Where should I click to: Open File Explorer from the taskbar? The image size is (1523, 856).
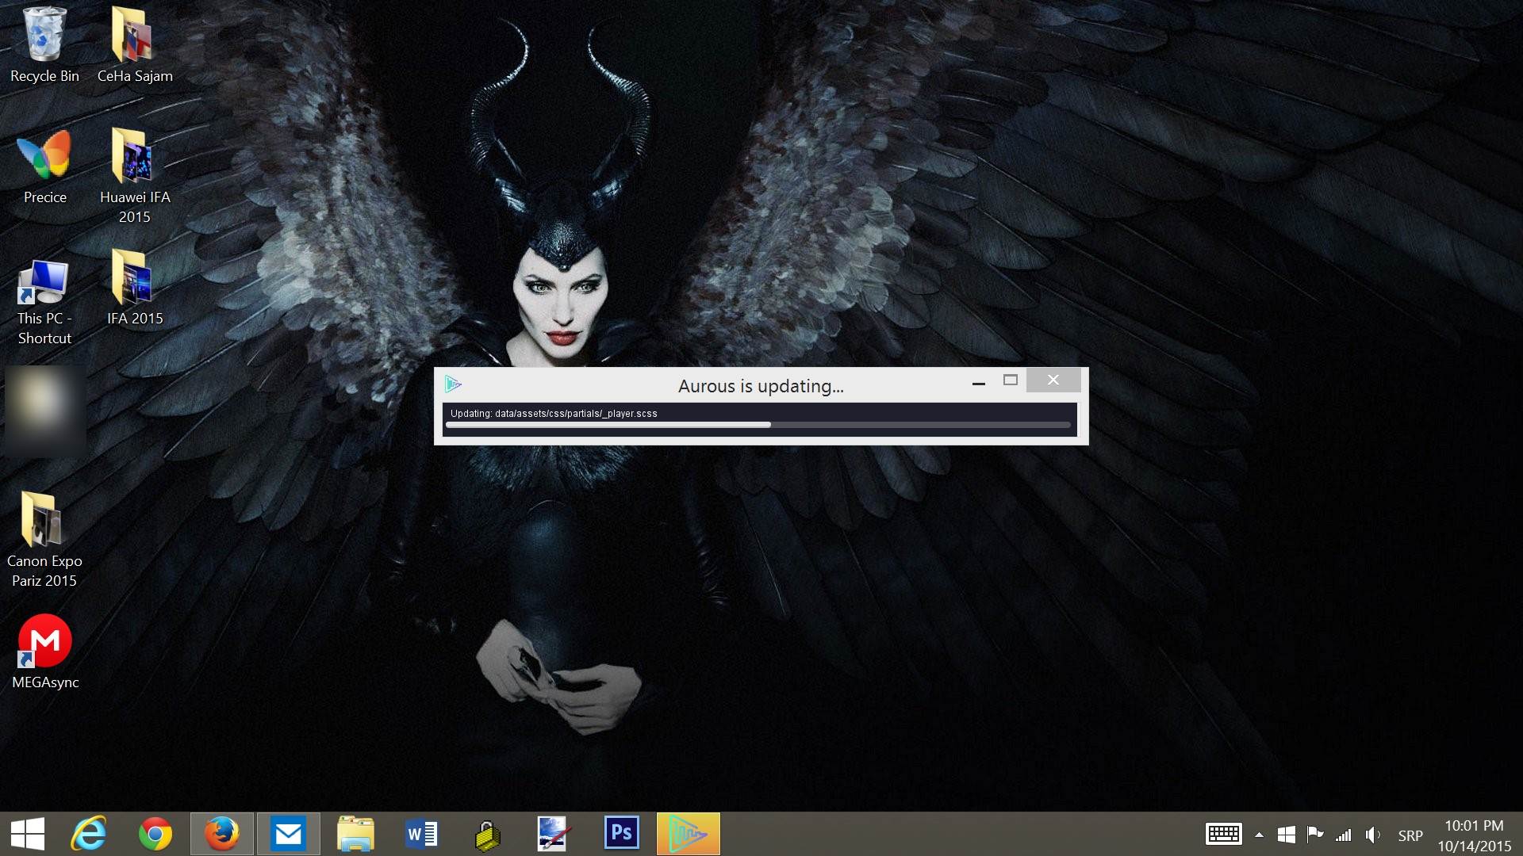pos(355,834)
